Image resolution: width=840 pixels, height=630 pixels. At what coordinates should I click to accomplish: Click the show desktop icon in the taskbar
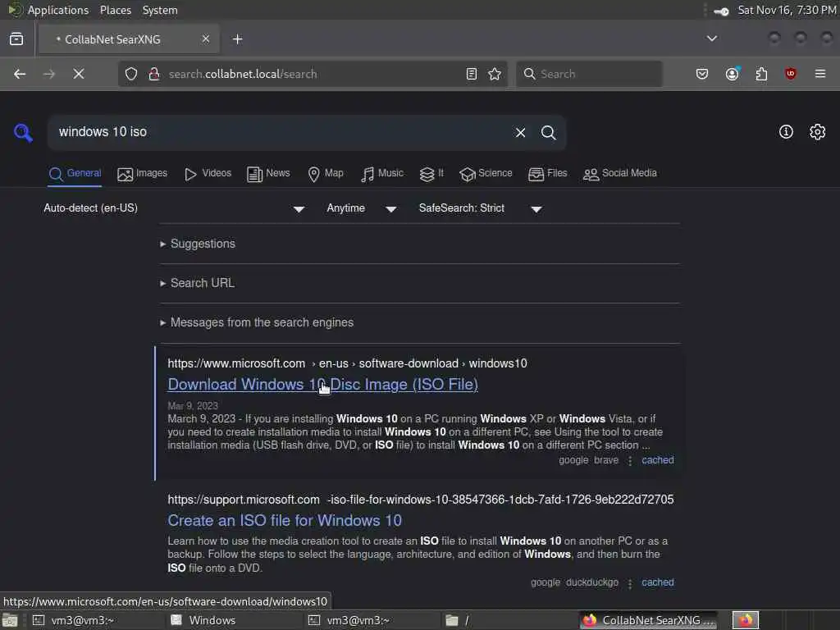10,620
